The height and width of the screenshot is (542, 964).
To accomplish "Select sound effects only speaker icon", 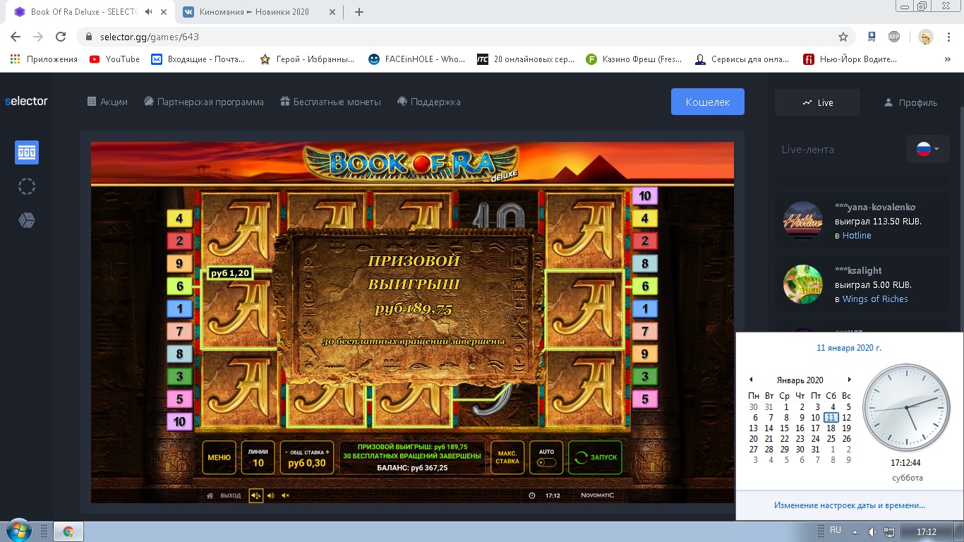I will [x=271, y=495].
